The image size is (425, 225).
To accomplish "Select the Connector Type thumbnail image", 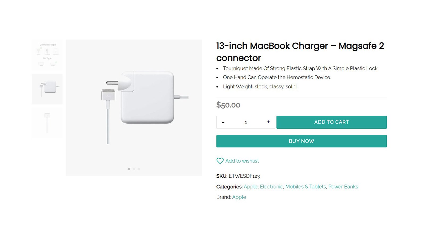I will (47, 55).
